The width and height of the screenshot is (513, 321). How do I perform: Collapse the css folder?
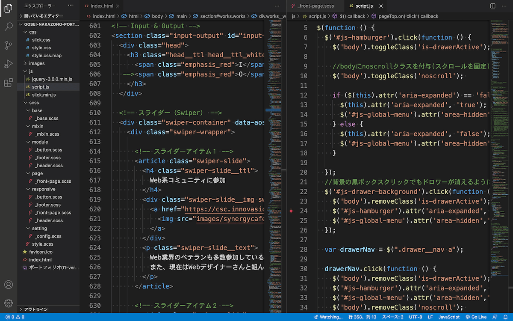[x=48, y=32]
